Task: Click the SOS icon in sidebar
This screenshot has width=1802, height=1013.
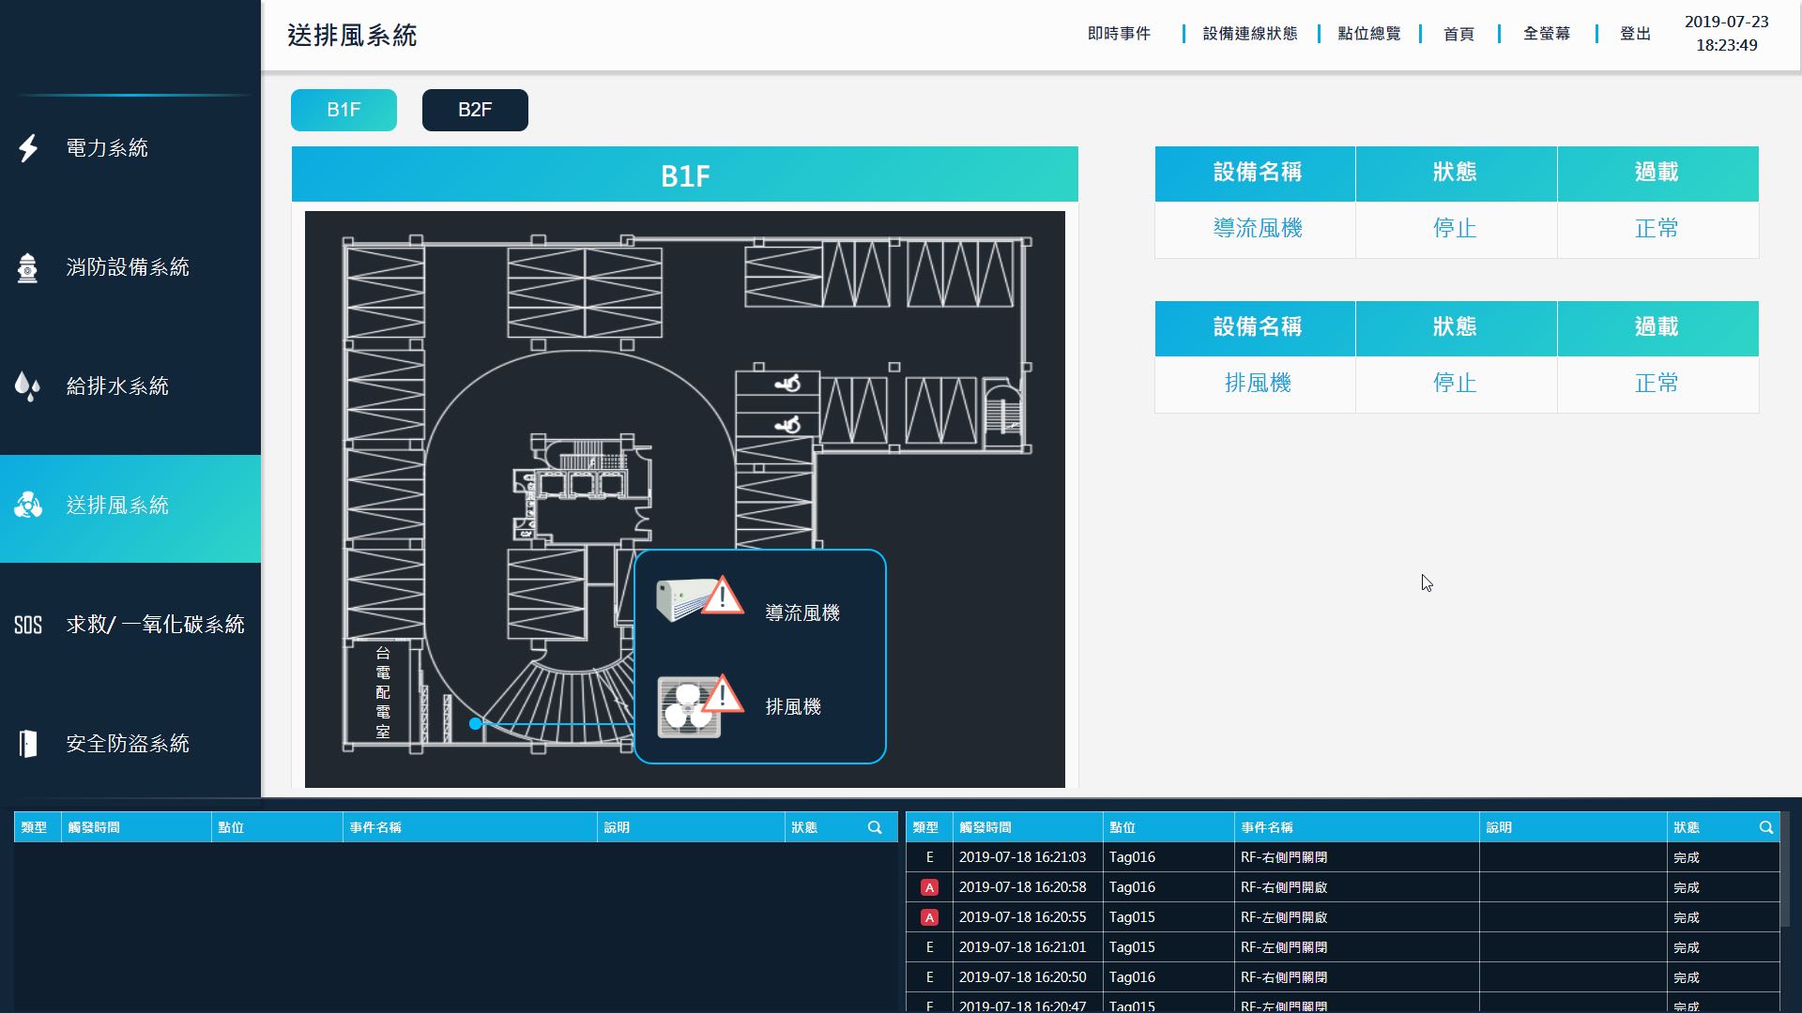Action: [x=28, y=625]
